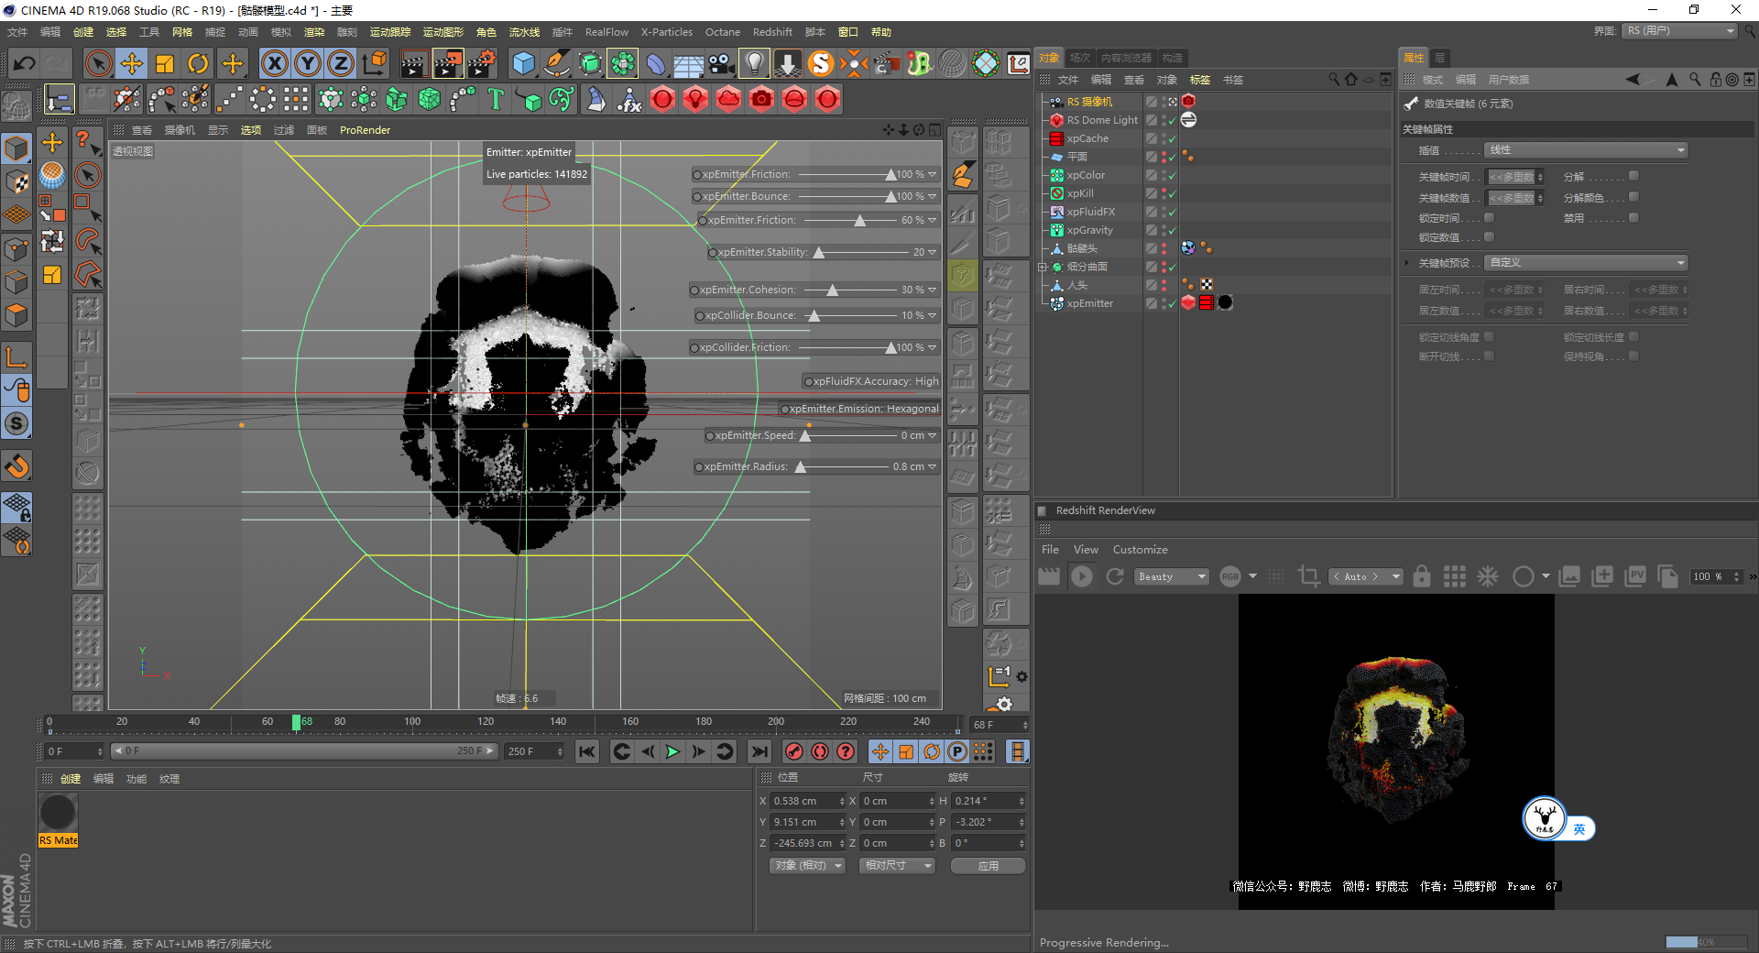The image size is (1759, 953).
Task: Click the Redshift red camera icon
Action: tap(761, 99)
